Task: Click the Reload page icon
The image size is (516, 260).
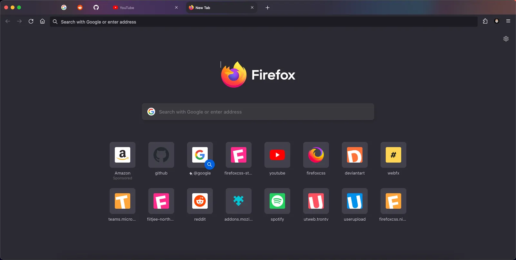Action: 31,21
